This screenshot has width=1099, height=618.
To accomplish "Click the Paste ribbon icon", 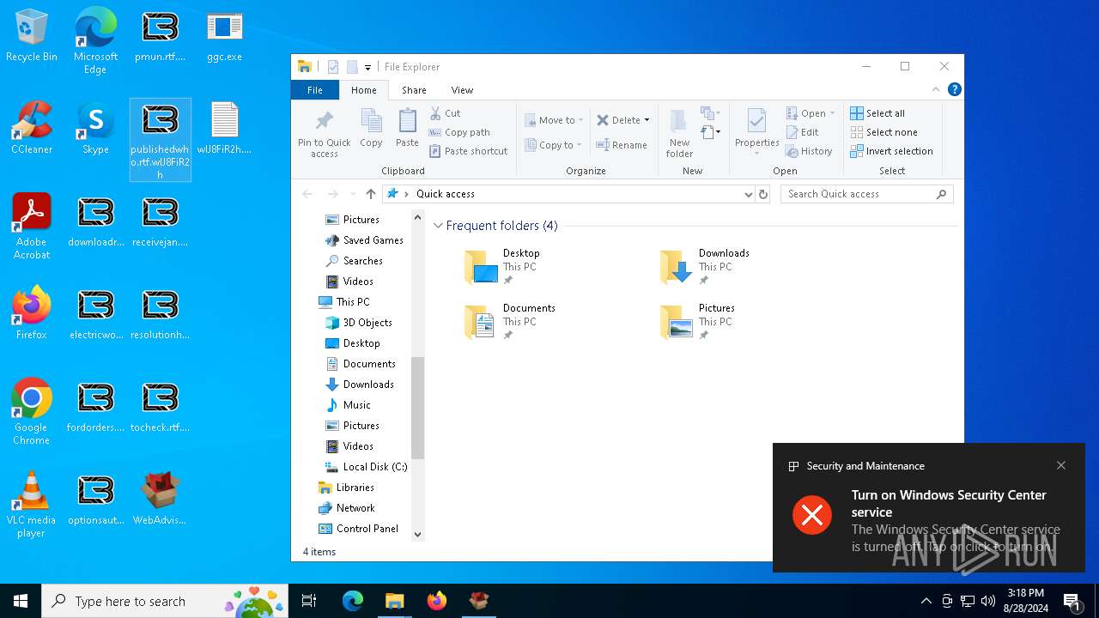I will (x=407, y=129).
